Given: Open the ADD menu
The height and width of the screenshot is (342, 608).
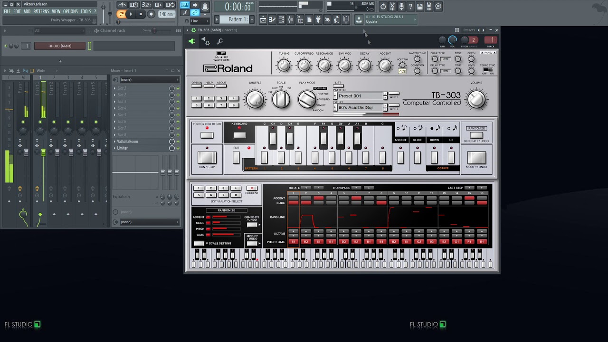Looking at the screenshot, I should [x=27, y=11].
